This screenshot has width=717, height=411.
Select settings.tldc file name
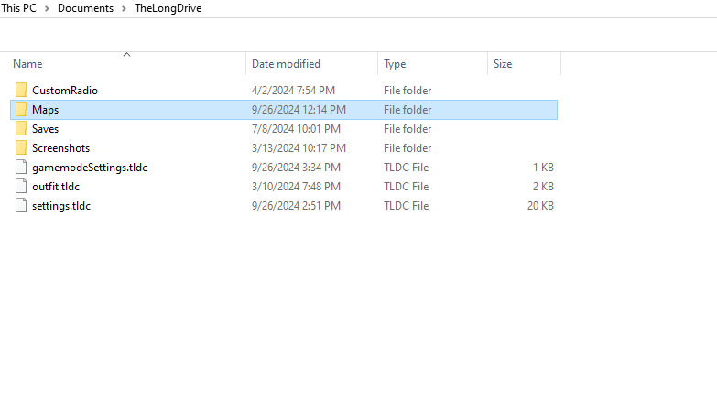pyautogui.click(x=61, y=206)
